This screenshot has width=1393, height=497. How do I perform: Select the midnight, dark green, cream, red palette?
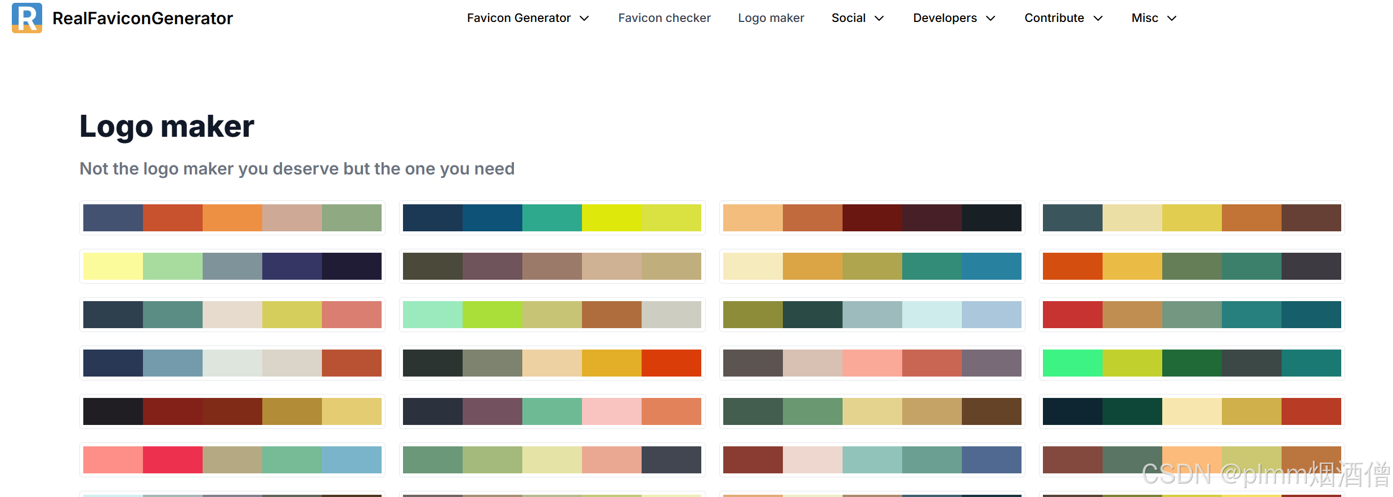[1192, 411]
